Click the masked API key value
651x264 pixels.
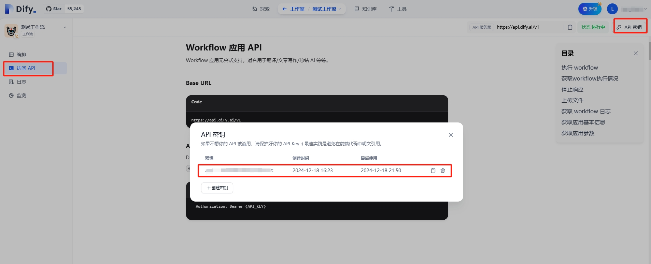[239, 170]
